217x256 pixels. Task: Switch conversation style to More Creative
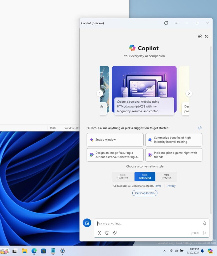pyautogui.click(x=123, y=176)
